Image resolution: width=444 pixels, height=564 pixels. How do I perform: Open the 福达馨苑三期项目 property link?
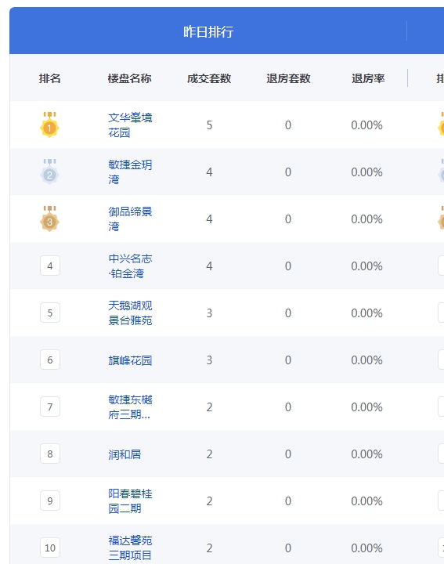pyautogui.click(x=130, y=548)
